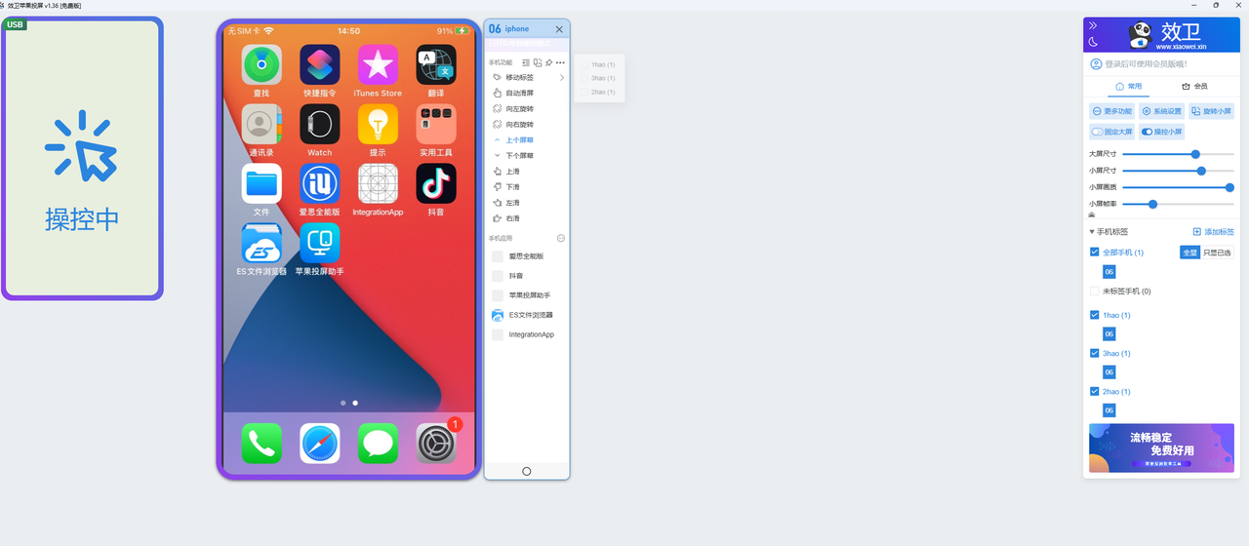Viewport: 1249px width, 546px height.
Task: Tap the Safari icon in the dock
Action: [319, 444]
